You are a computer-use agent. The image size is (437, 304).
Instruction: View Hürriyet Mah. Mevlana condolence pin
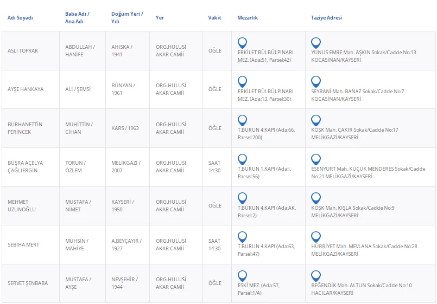click(x=315, y=236)
